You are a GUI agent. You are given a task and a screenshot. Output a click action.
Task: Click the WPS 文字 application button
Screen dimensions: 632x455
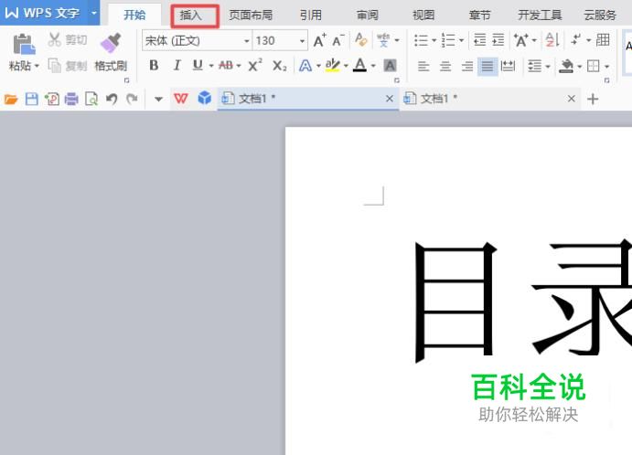pos(42,13)
